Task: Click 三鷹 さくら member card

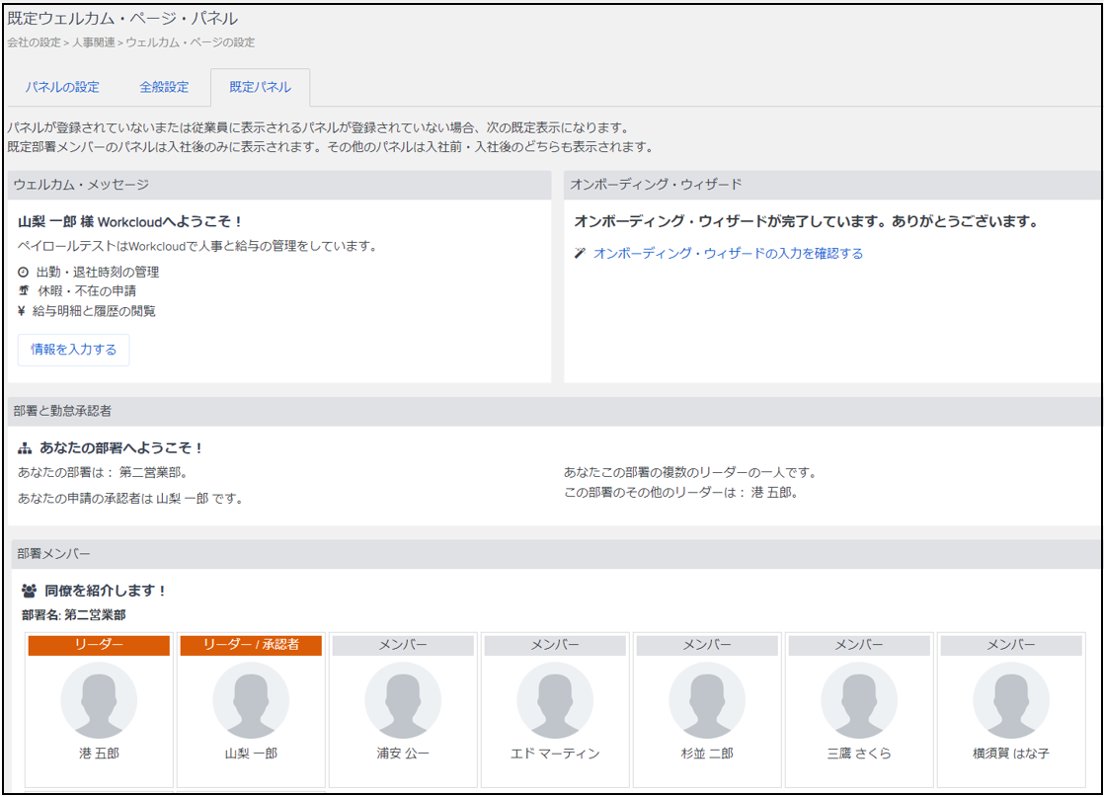Action: click(x=859, y=709)
